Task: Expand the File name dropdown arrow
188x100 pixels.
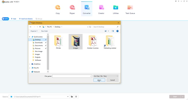Action: [91, 76]
